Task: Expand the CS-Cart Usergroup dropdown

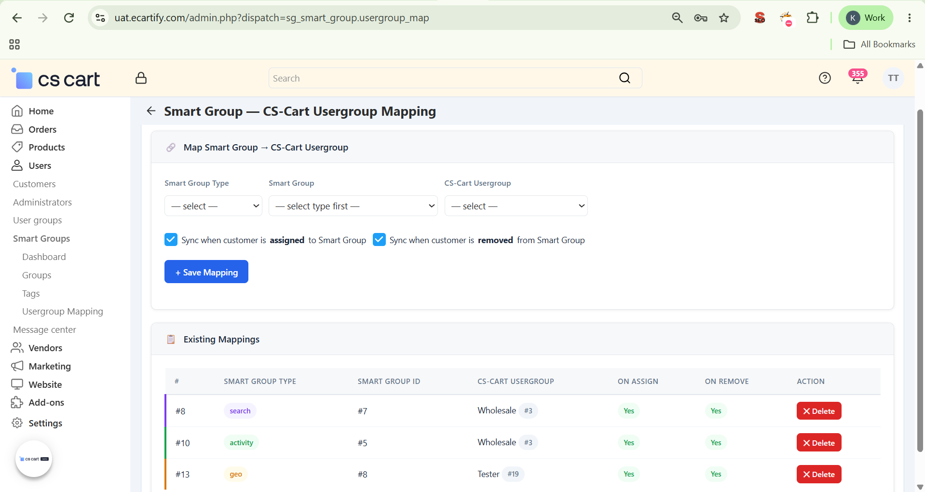Action: (516, 206)
